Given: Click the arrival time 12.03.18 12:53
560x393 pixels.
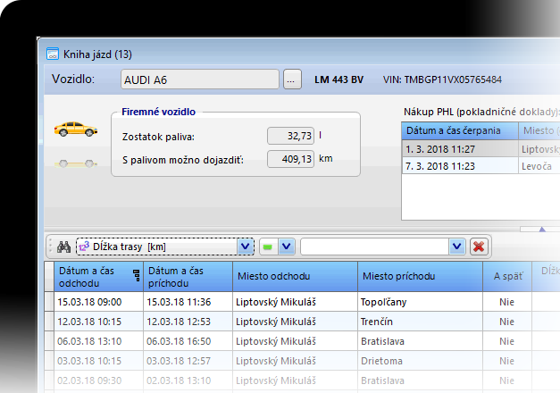Looking at the screenshot, I should tap(188, 322).
